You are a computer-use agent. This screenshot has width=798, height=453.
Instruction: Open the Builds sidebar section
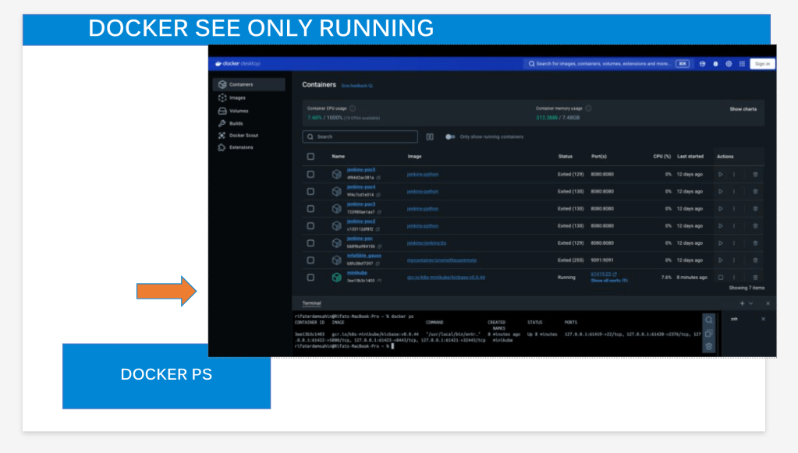point(231,123)
